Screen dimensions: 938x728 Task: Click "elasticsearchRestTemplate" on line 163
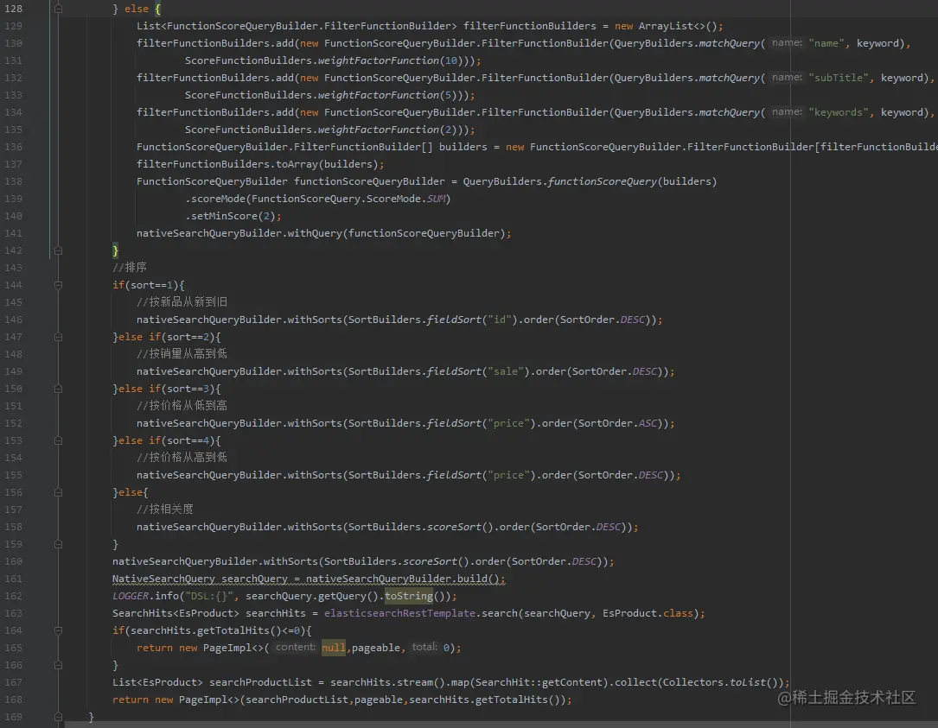pyautogui.click(x=399, y=613)
